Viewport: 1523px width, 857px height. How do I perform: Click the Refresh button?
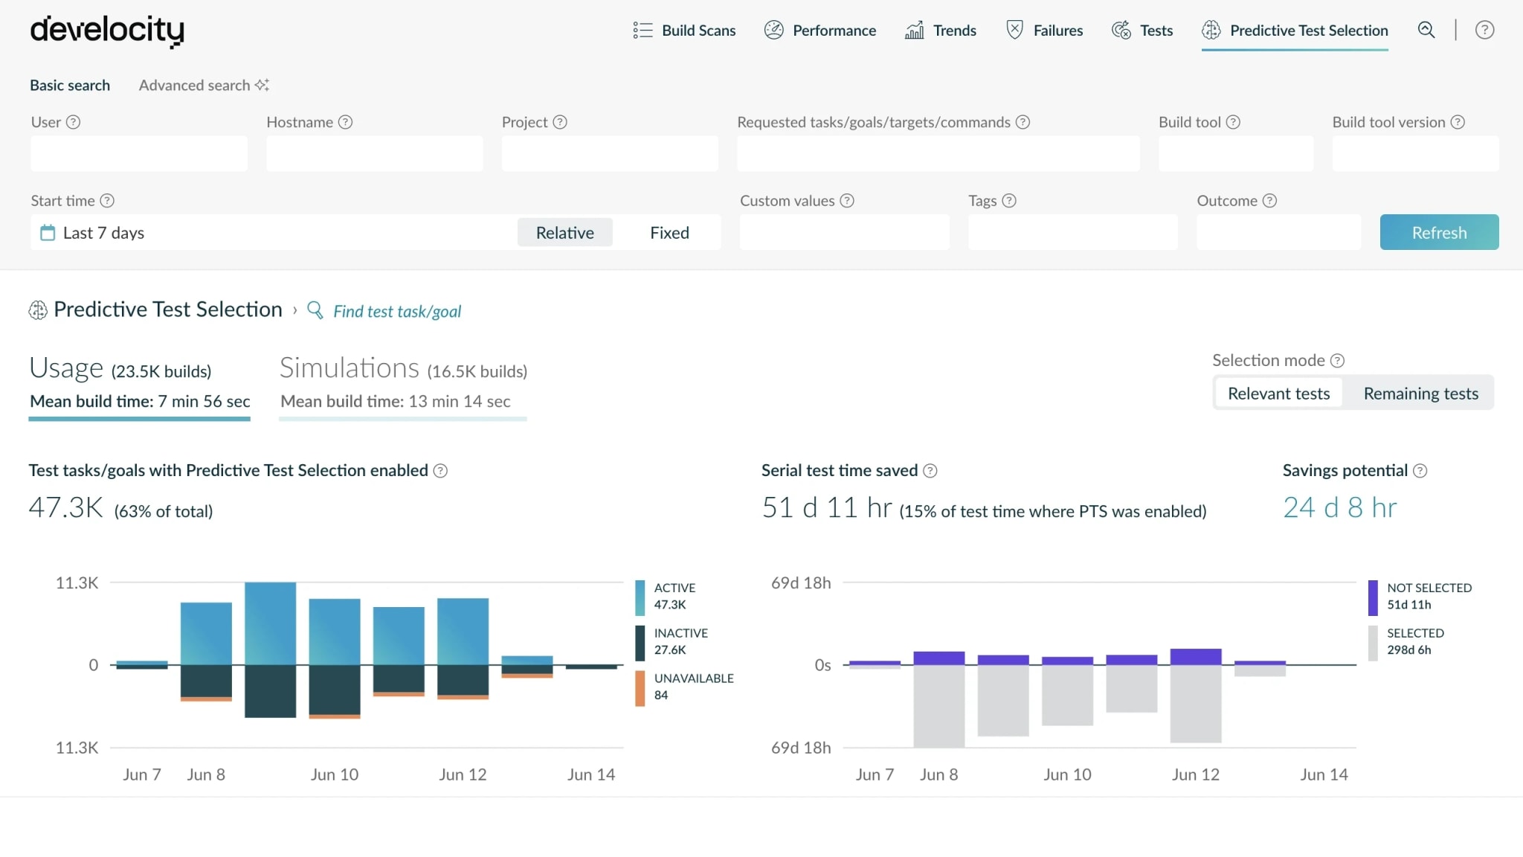[1439, 232]
